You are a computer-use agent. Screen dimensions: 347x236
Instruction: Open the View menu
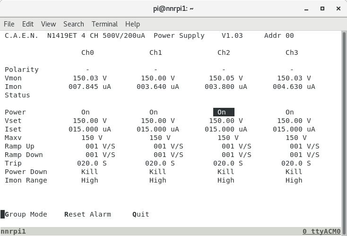pyautogui.click(x=49, y=24)
